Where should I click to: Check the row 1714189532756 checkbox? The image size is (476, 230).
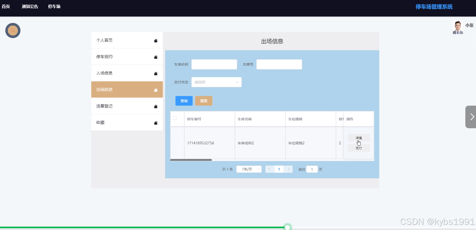[x=176, y=142]
